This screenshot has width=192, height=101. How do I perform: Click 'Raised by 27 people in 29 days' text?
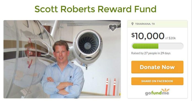click(151, 53)
